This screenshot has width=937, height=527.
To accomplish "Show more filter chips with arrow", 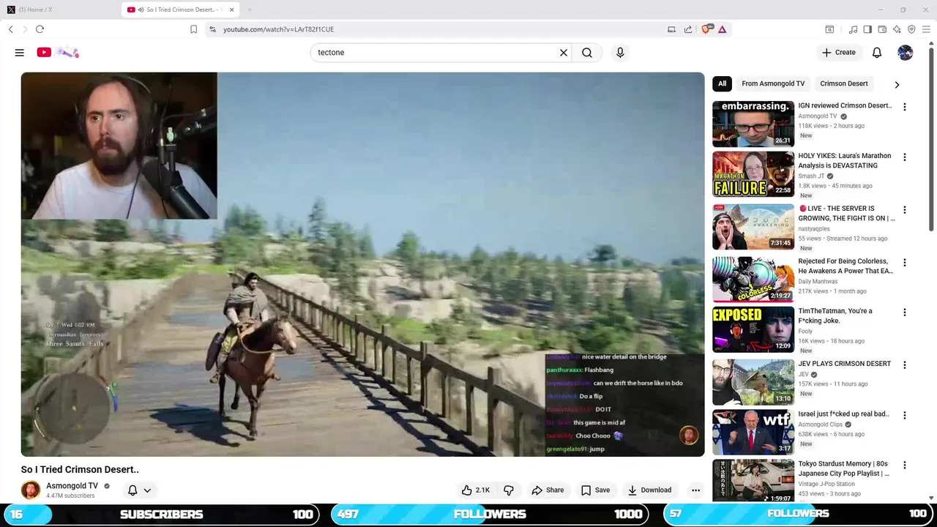I will click(897, 84).
